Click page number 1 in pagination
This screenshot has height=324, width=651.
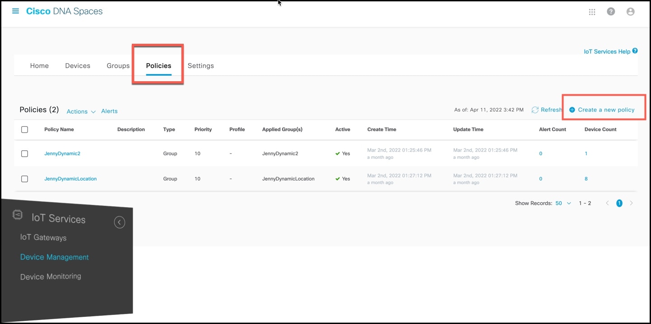[x=619, y=203]
